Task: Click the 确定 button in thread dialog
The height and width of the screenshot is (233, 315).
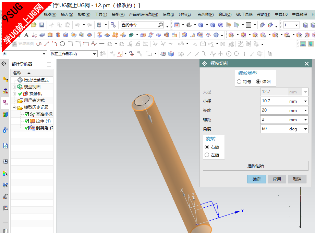Action: 256,179
